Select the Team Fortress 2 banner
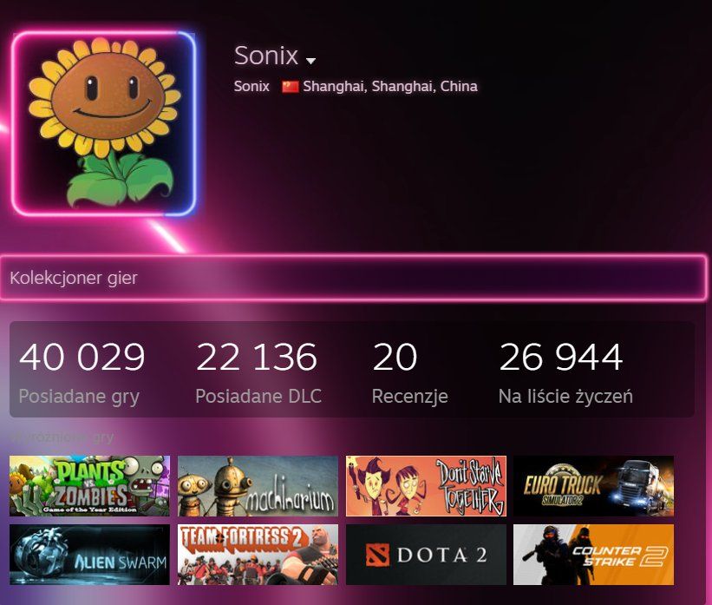 [x=258, y=555]
